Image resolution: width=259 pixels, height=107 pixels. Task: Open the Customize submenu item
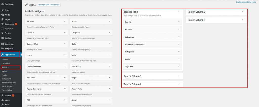[x=6, y=64]
